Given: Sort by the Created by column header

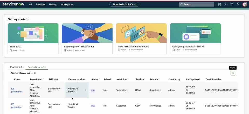Looking at the screenshot, I should (175, 79).
